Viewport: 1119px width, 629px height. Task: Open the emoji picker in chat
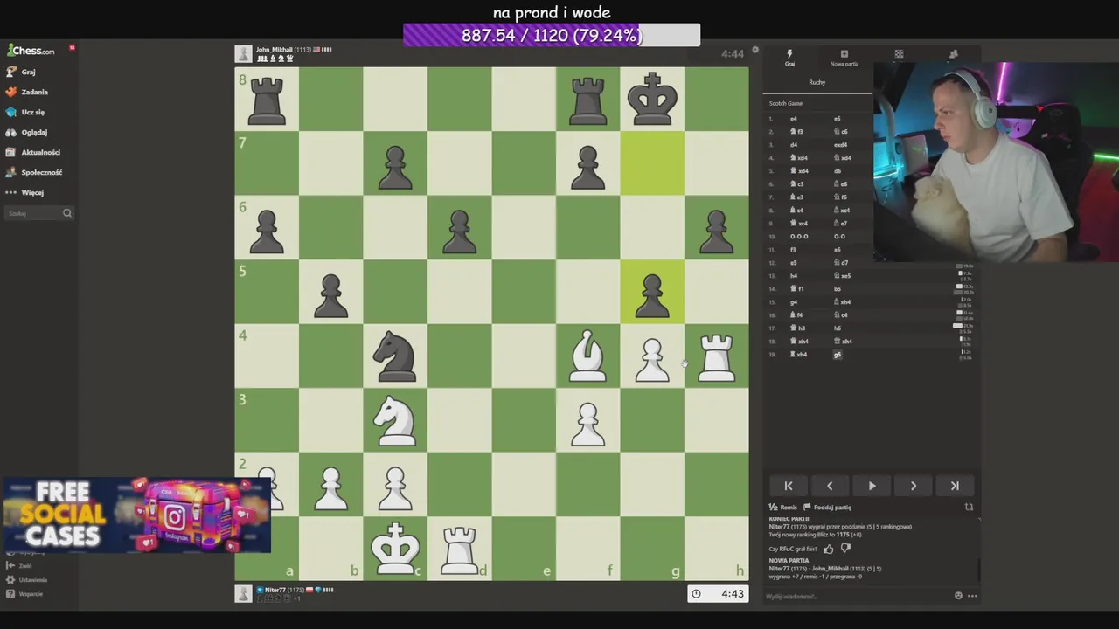point(958,596)
